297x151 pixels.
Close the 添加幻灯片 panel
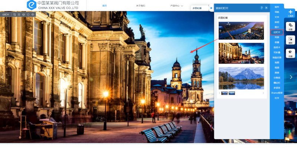coord(266,8)
